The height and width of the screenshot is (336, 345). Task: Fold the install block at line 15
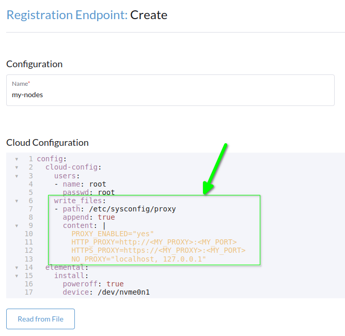[17, 276]
